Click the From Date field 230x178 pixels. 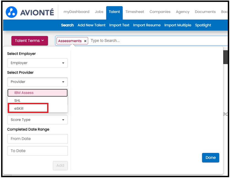point(37,139)
